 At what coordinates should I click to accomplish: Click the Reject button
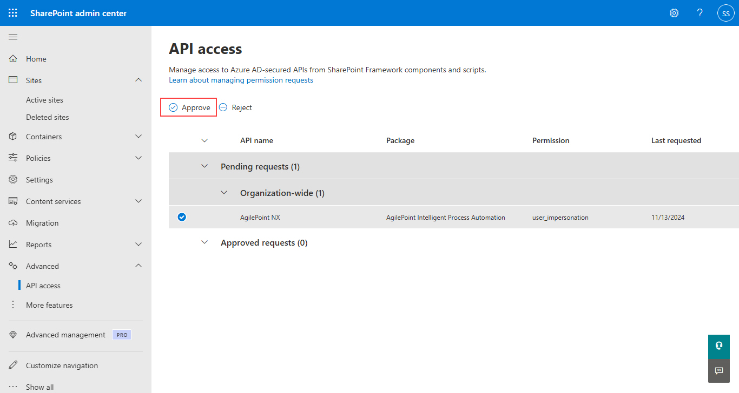[236, 107]
